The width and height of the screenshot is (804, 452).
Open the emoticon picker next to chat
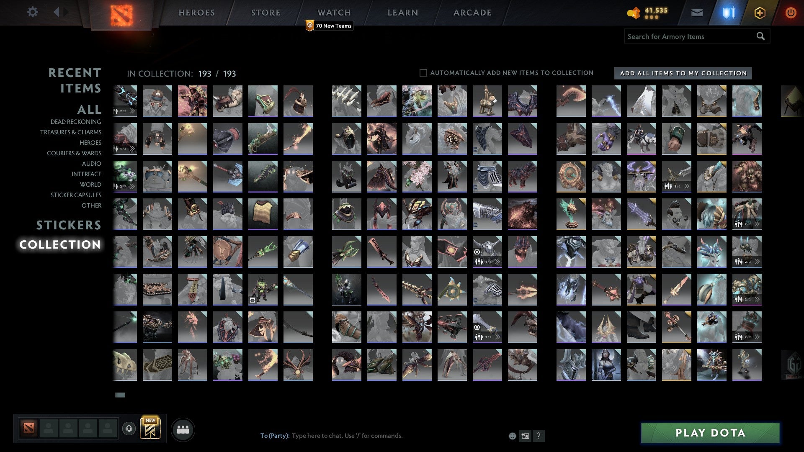(513, 435)
